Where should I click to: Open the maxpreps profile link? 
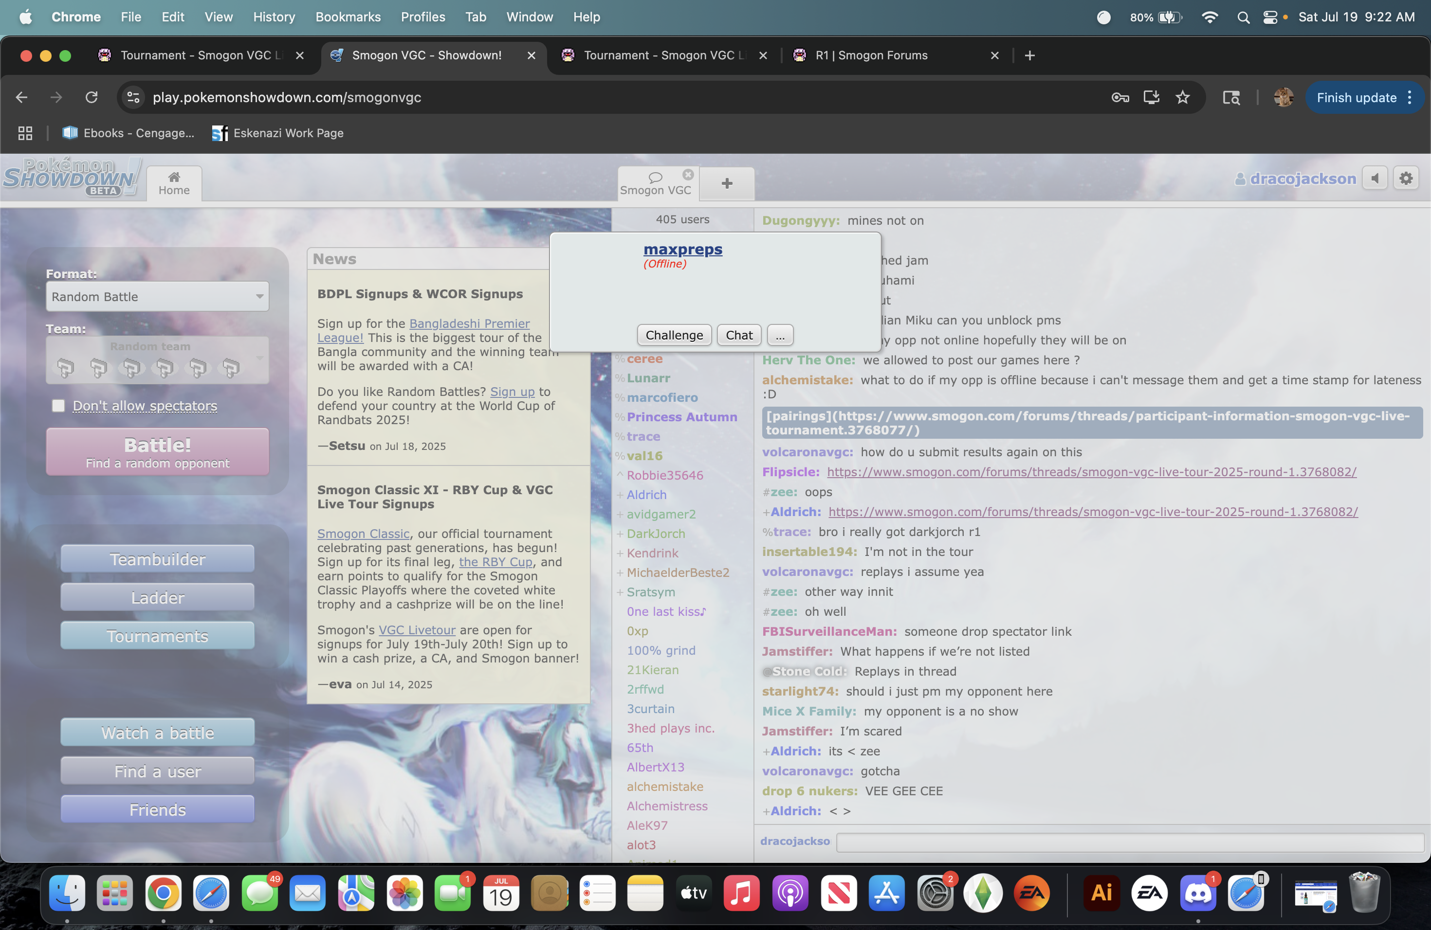(x=682, y=249)
